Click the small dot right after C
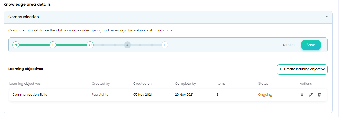Viewport: 339px width, 117px height. click(x=103, y=45)
